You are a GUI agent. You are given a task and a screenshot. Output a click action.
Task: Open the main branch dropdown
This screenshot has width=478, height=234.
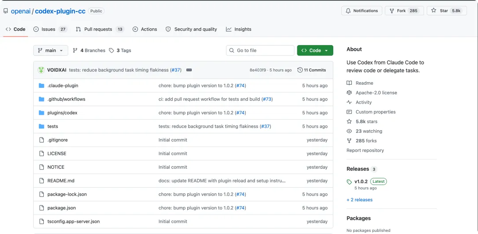[50, 50]
